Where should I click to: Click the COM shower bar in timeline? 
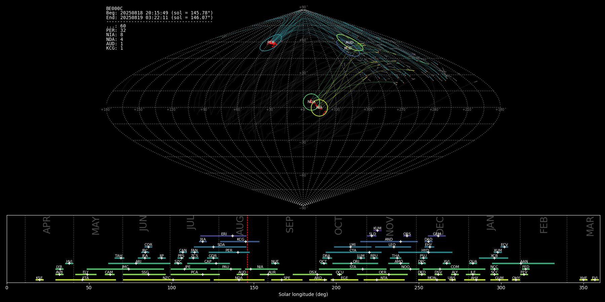[x=454, y=269]
